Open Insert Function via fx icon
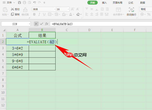152x110 pixels. (47, 24)
